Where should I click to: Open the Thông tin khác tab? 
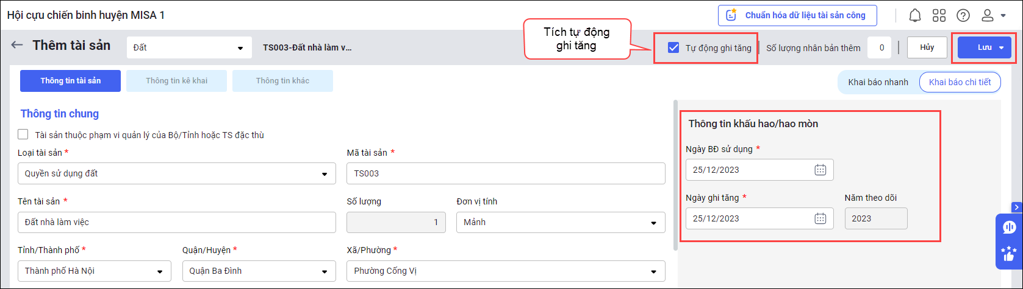point(282,81)
